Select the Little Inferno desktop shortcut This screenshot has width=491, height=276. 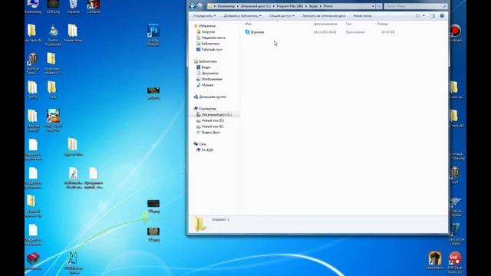click(x=435, y=261)
